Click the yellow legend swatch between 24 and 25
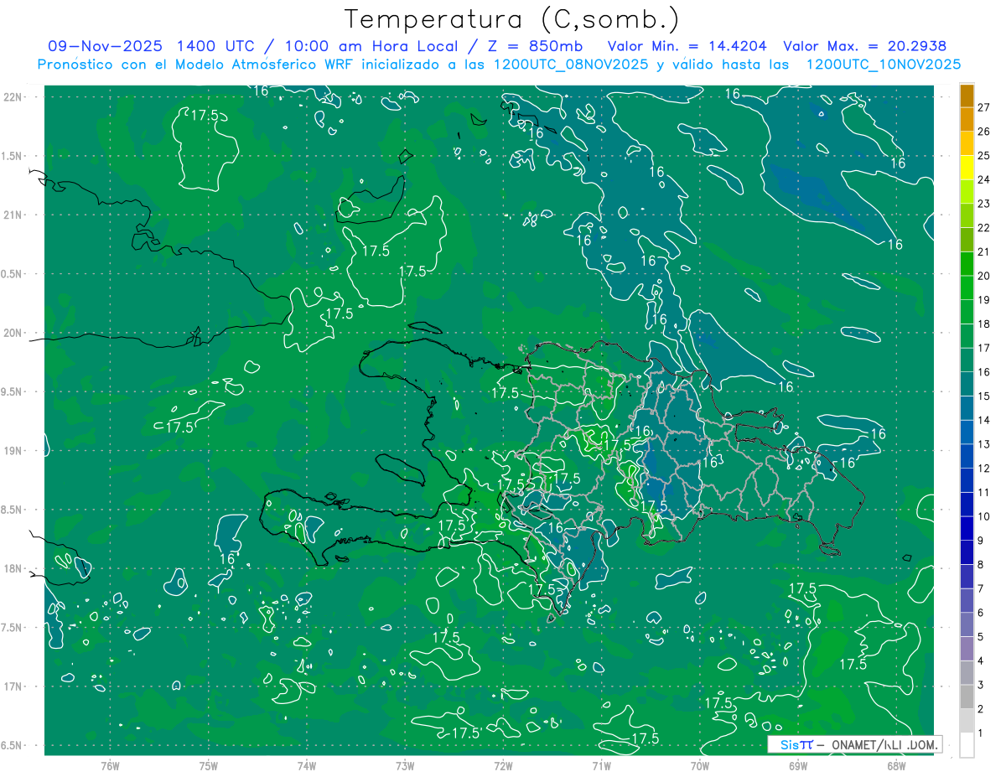 coord(967,168)
